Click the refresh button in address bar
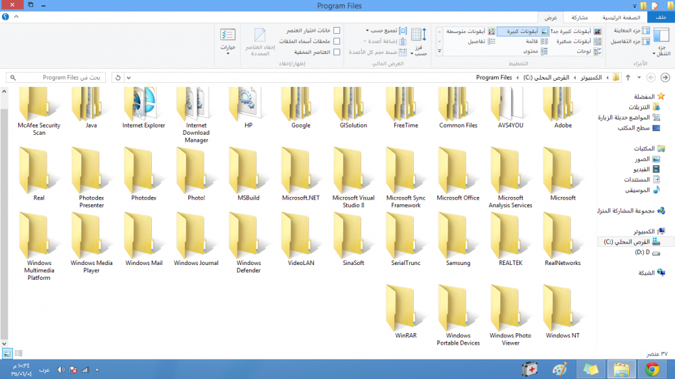 [118, 78]
